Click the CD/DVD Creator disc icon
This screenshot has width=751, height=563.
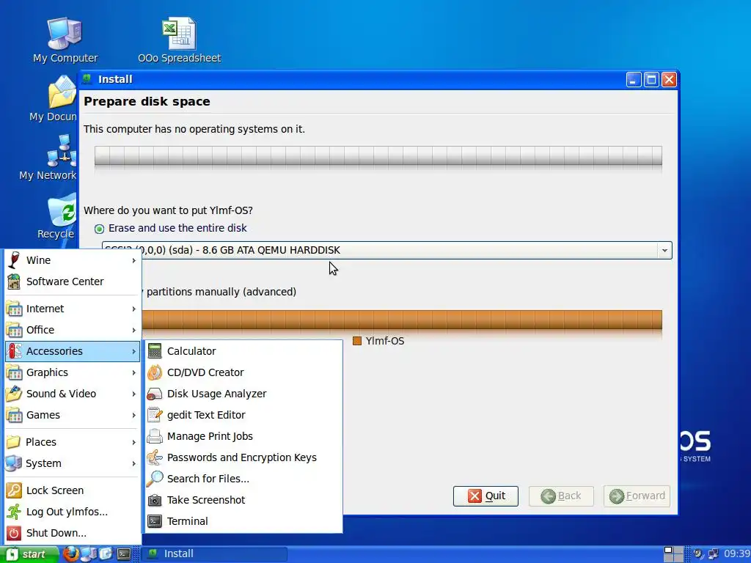click(x=155, y=372)
